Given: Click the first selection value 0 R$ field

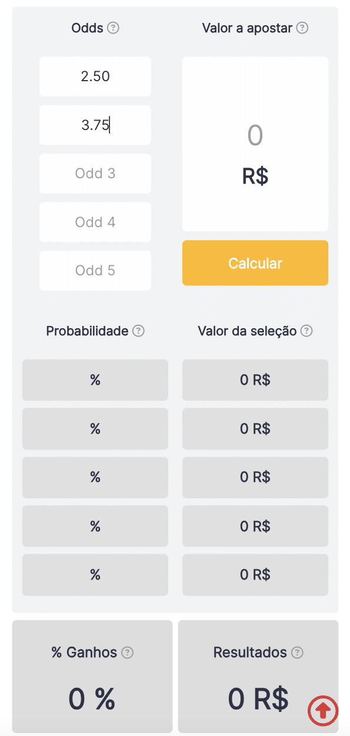Looking at the screenshot, I should (255, 379).
